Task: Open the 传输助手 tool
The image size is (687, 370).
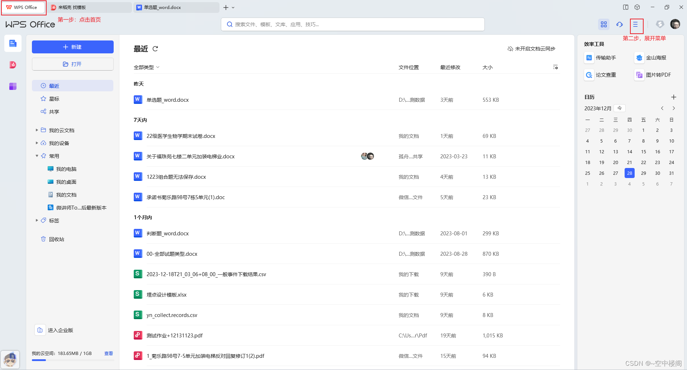Action: pyautogui.click(x=601, y=58)
